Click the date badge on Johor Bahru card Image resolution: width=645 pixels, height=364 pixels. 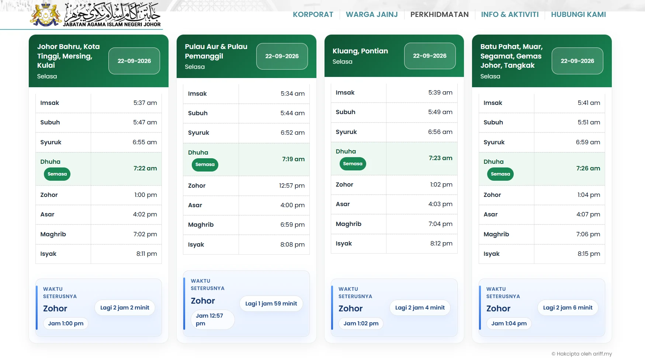(x=134, y=61)
